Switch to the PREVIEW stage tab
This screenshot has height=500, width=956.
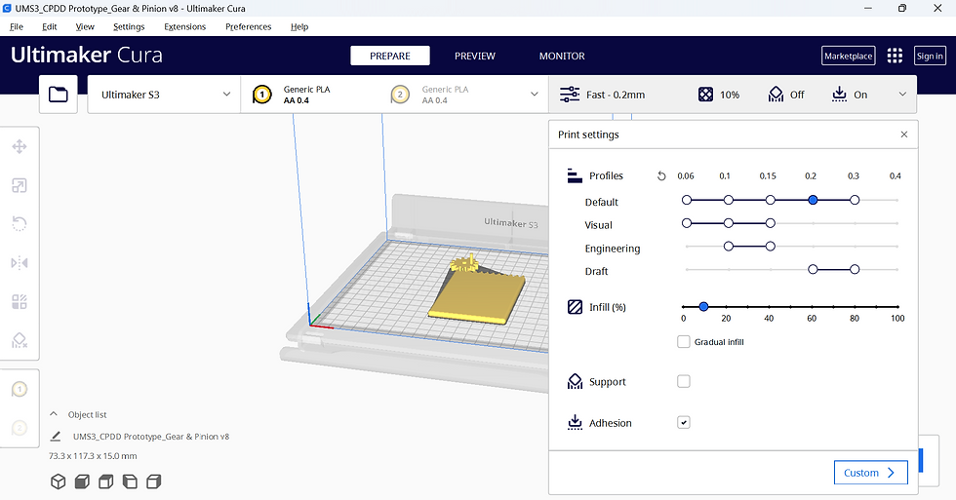tap(475, 56)
